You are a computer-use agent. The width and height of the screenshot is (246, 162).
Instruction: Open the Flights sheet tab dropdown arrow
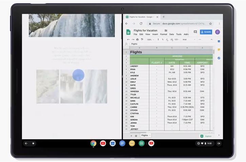click(x=150, y=135)
